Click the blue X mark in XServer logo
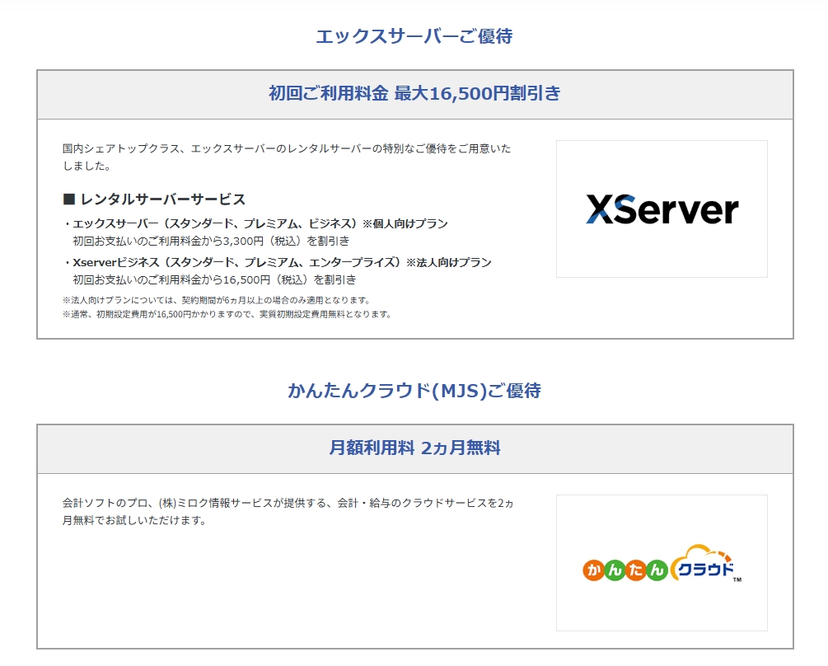This screenshot has height=666, width=828. (x=599, y=209)
